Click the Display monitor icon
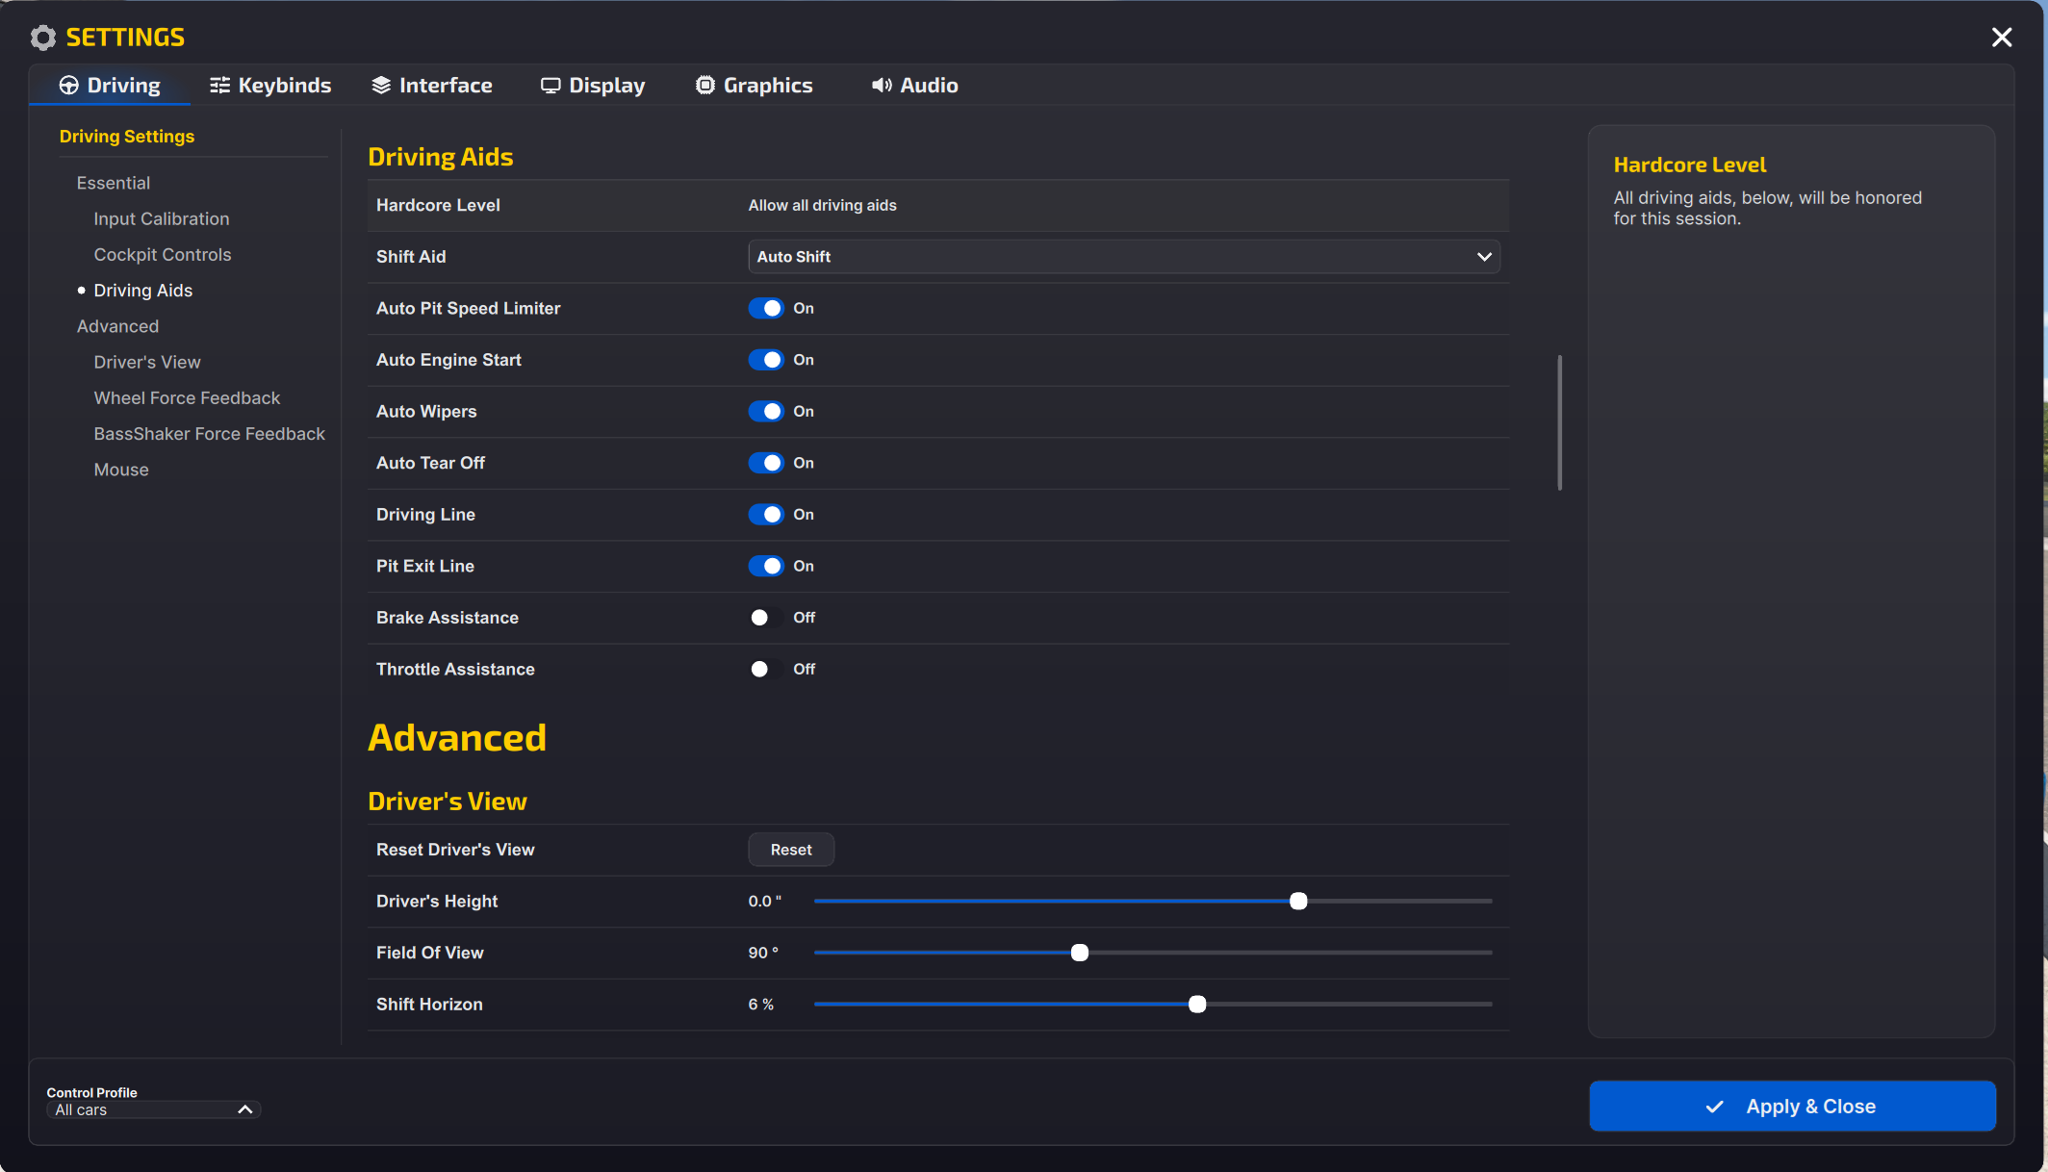Screen dimensions: 2048x1172 (x=550, y=86)
